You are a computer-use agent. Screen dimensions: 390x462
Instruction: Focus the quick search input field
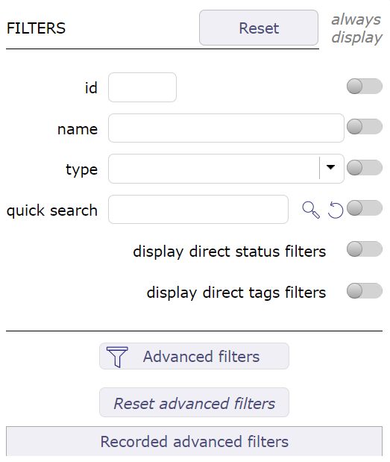point(198,209)
